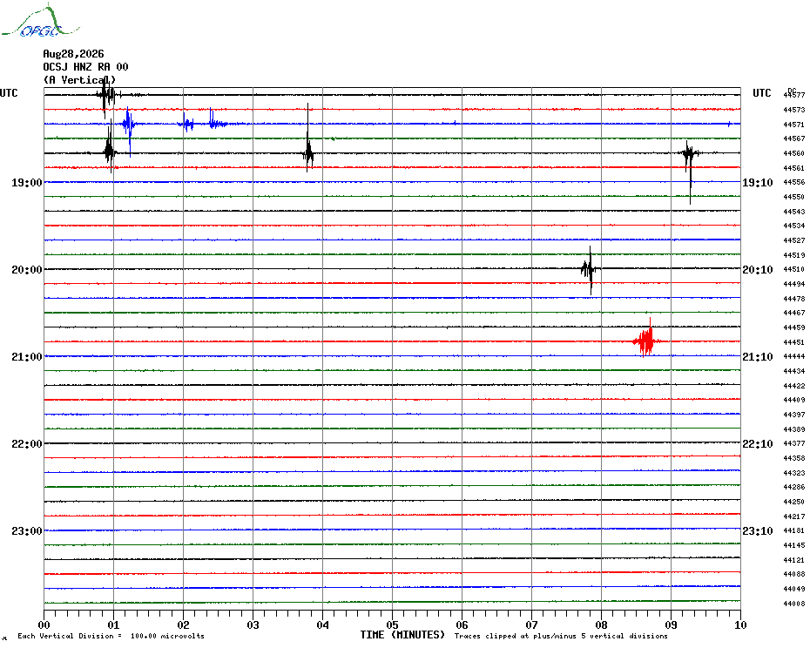Select DC value 44323
The image size is (810, 648).
[x=794, y=473]
